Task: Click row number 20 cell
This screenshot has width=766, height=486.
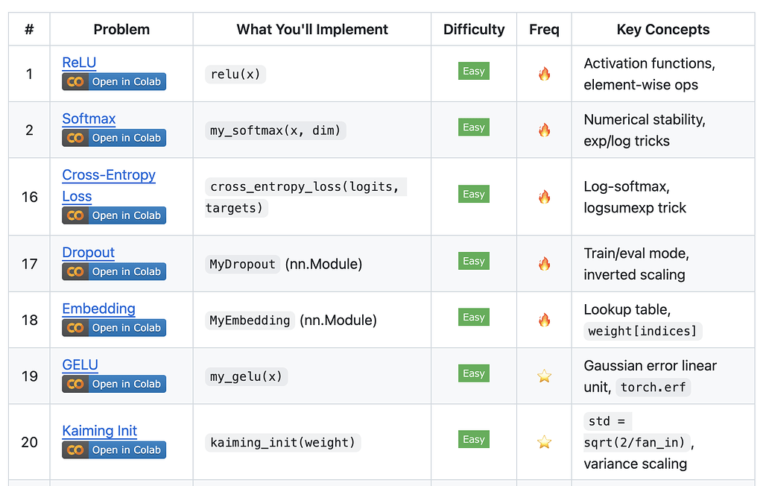Action: point(29,442)
